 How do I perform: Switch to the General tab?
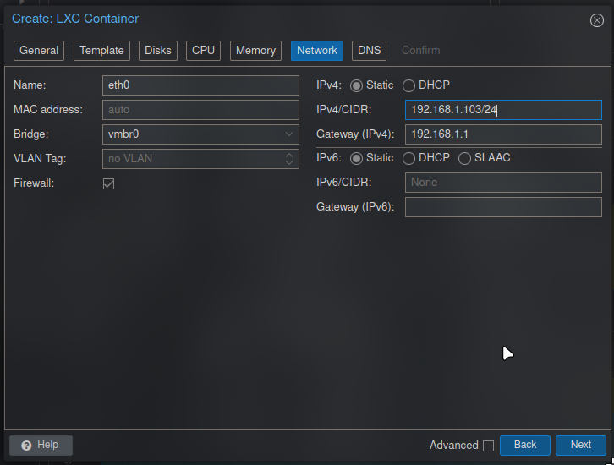coord(39,51)
